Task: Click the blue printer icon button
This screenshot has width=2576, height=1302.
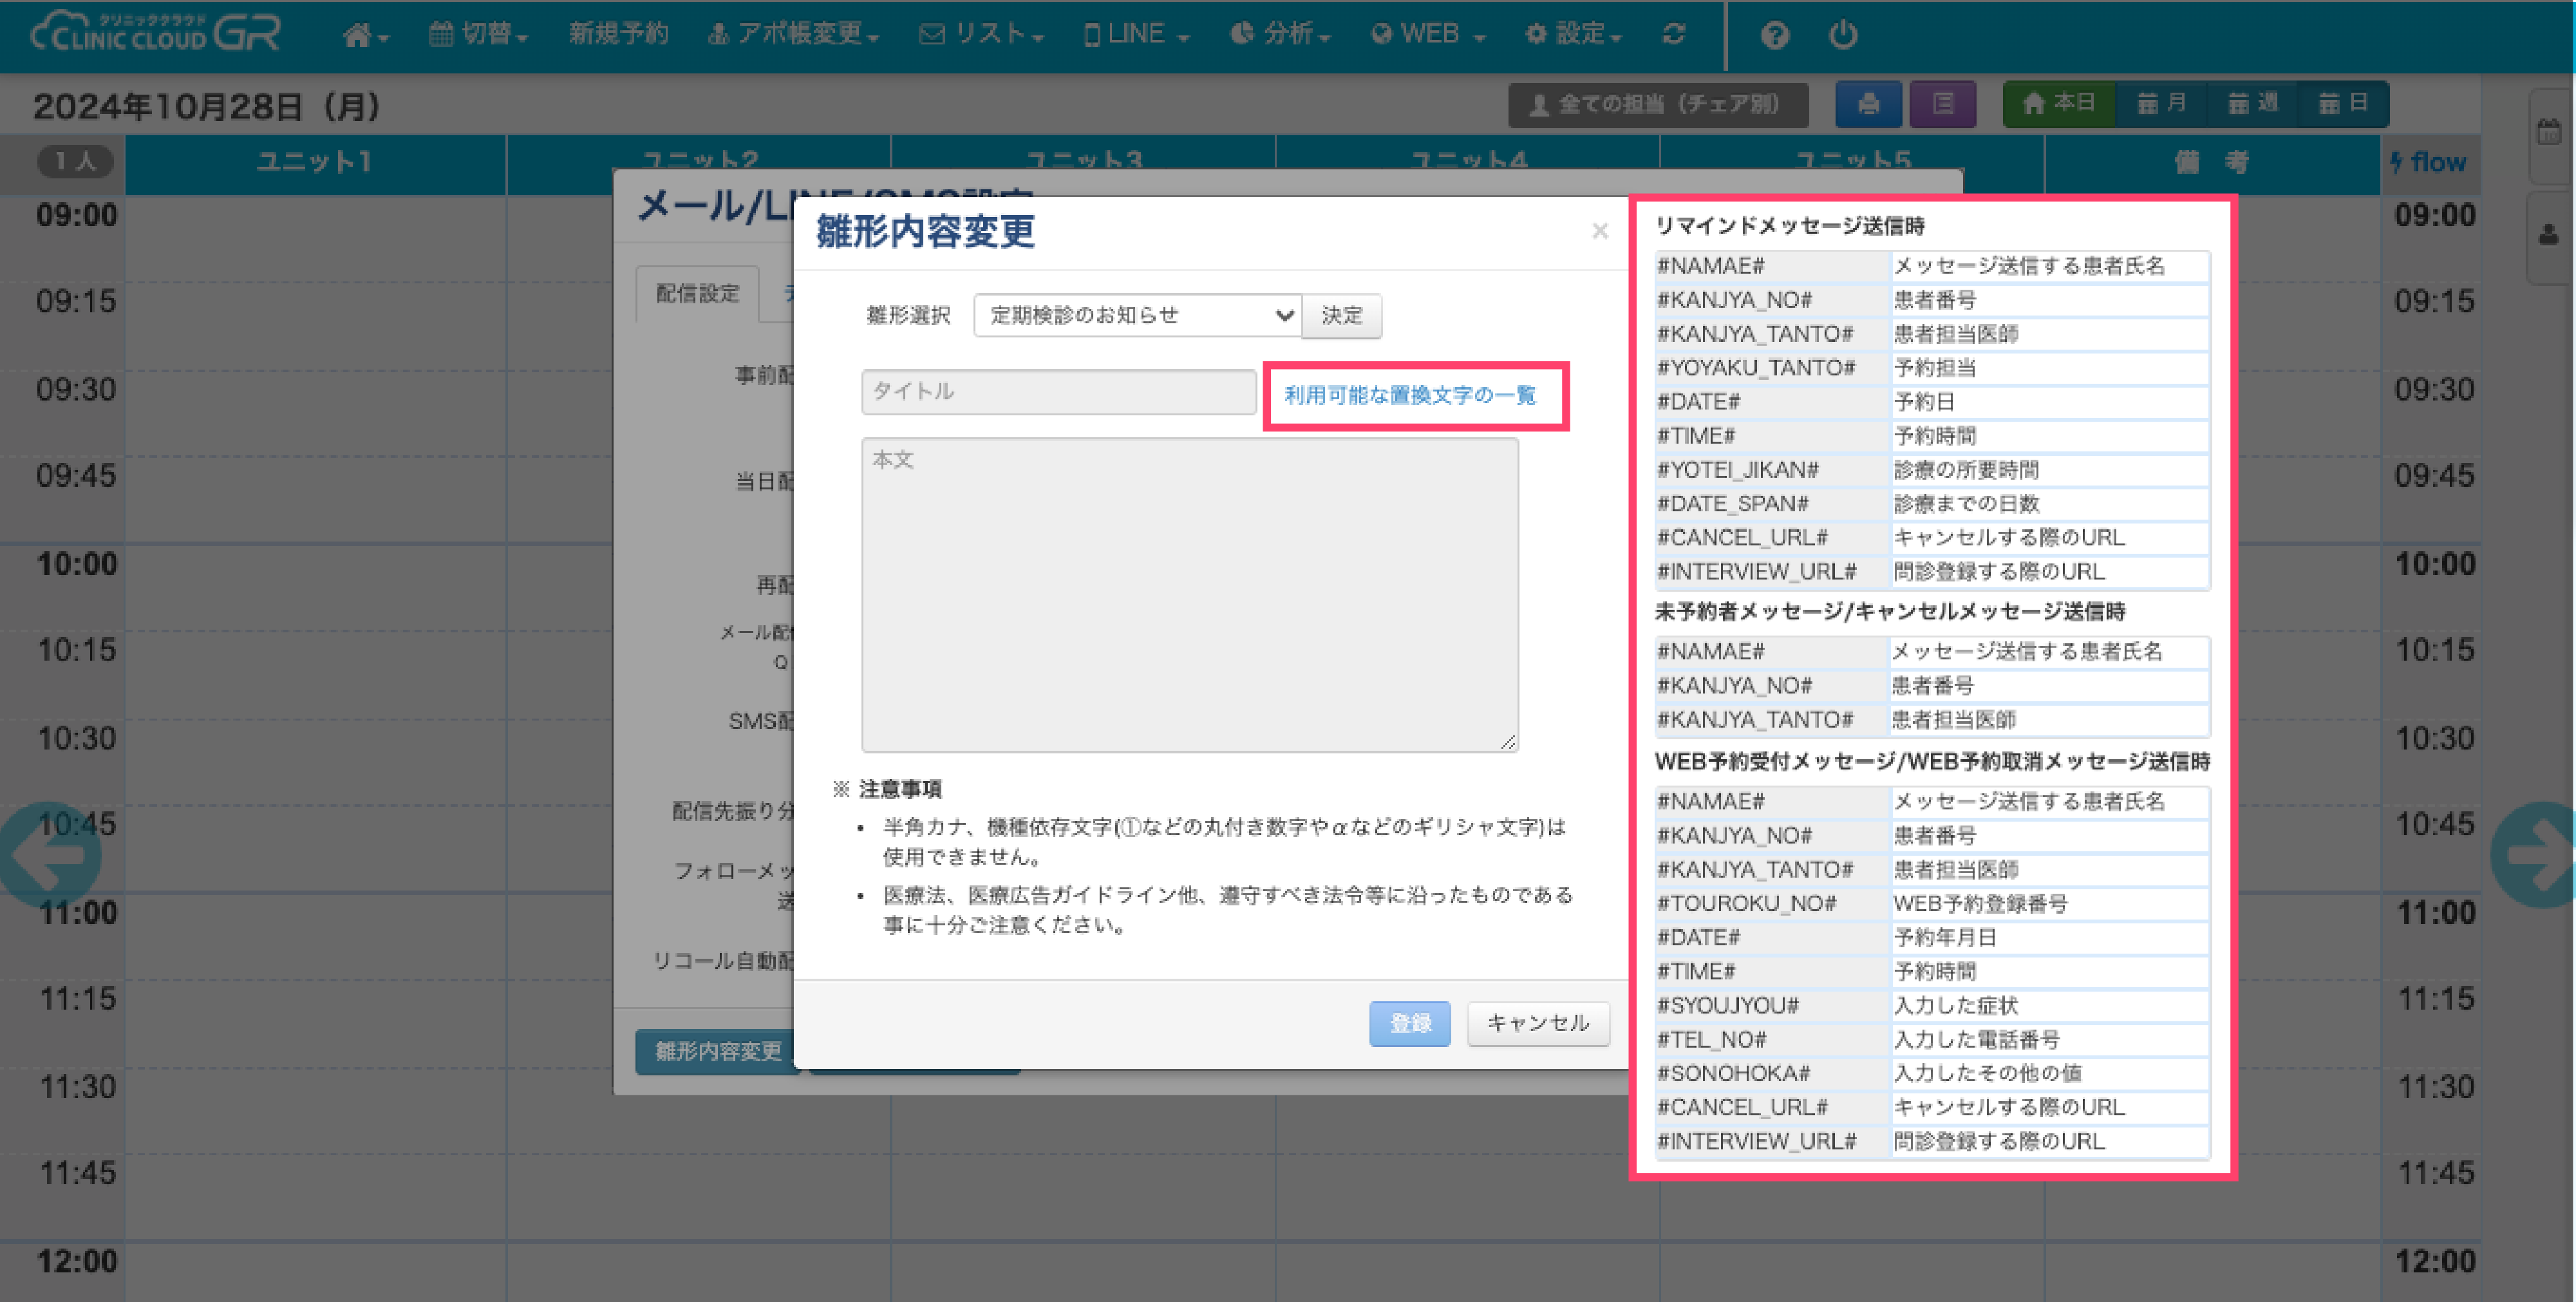Action: tap(1868, 104)
